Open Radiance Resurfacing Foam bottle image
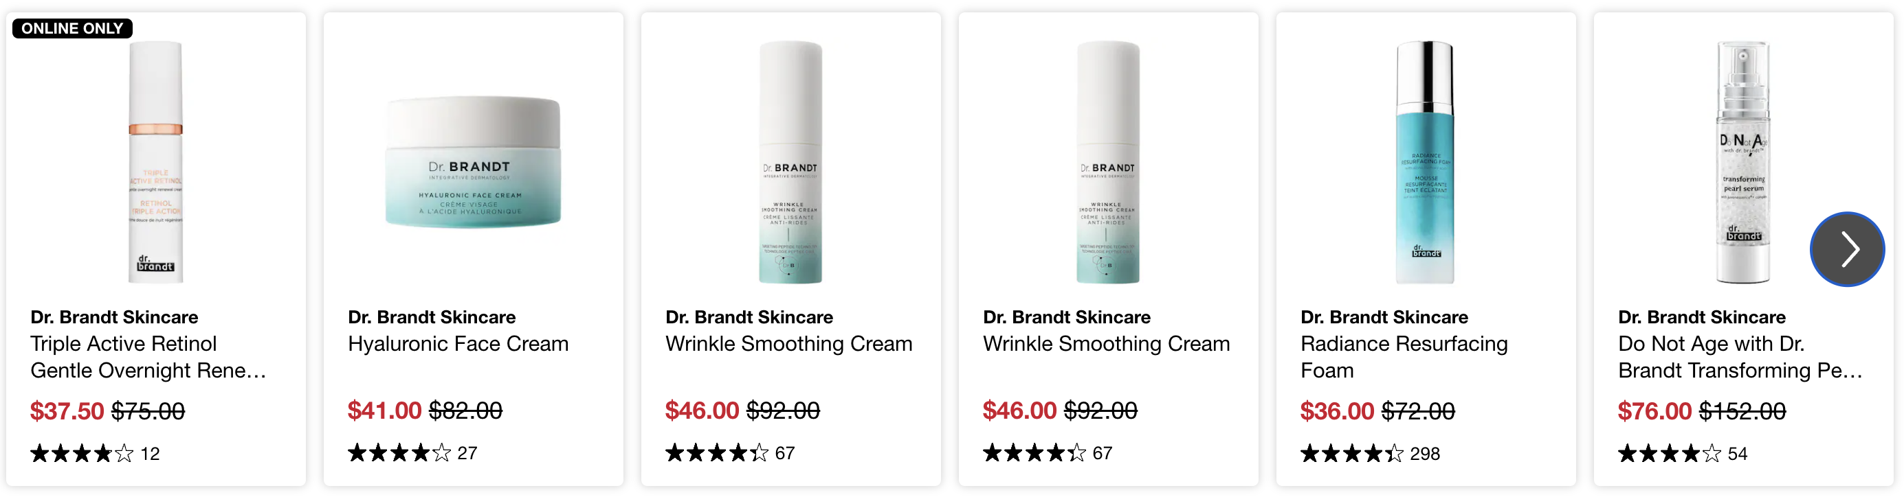Screen dimensions: 1904x497 pyautogui.click(x=1425, y=163)
